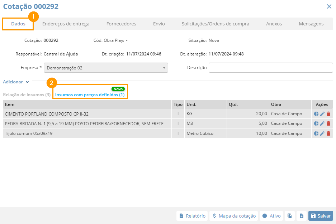This screenshot has width=336, height=224.
Task: Open the pie chart action for CIMENTO PORTLAND row
Action: click(316, 114)
